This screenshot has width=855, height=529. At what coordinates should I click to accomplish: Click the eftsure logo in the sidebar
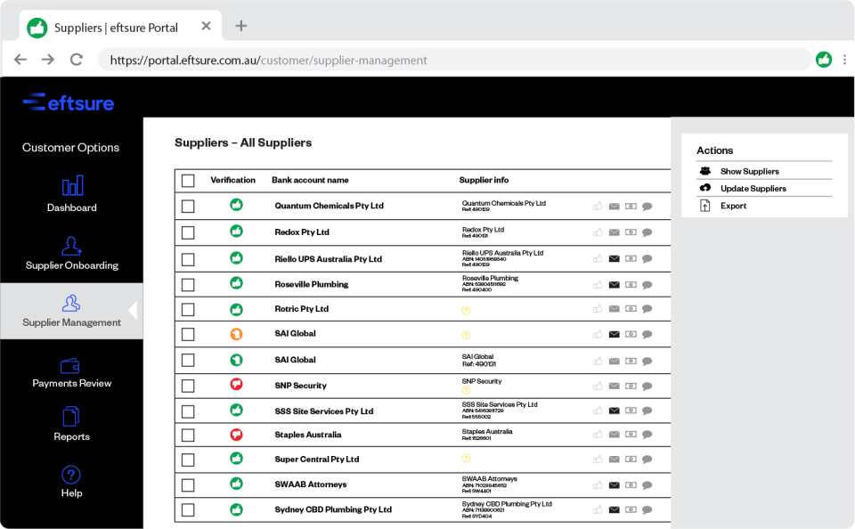pos(69,102)
